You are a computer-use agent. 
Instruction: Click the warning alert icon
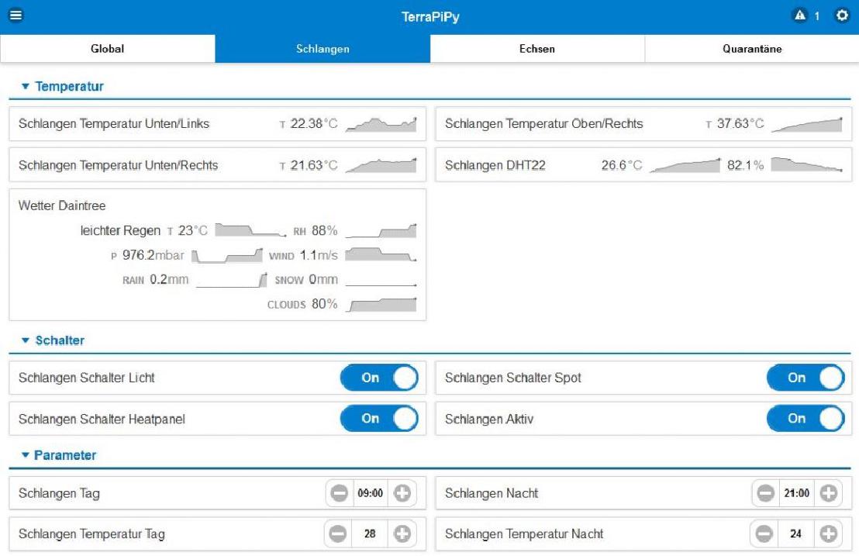click(799, 16)
